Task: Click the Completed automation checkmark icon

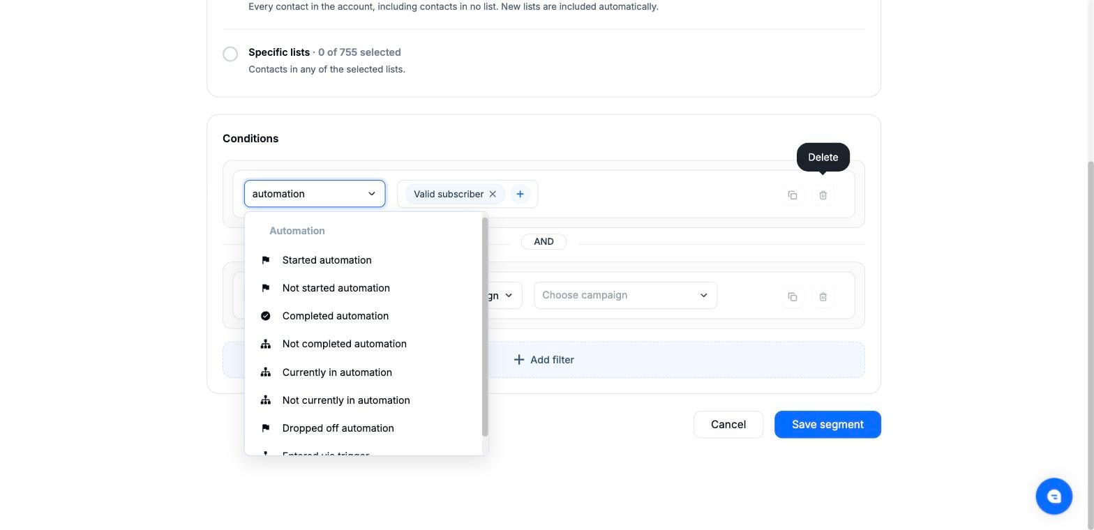Action: (266, 316)
